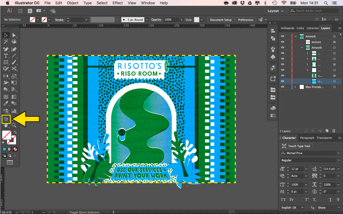Viewport: 343px width, 214px height.
Task: Pick the Magic Wand tool
Action: click(6, 42)
